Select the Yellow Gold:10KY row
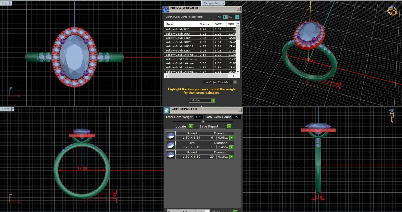 coord(200,34)
